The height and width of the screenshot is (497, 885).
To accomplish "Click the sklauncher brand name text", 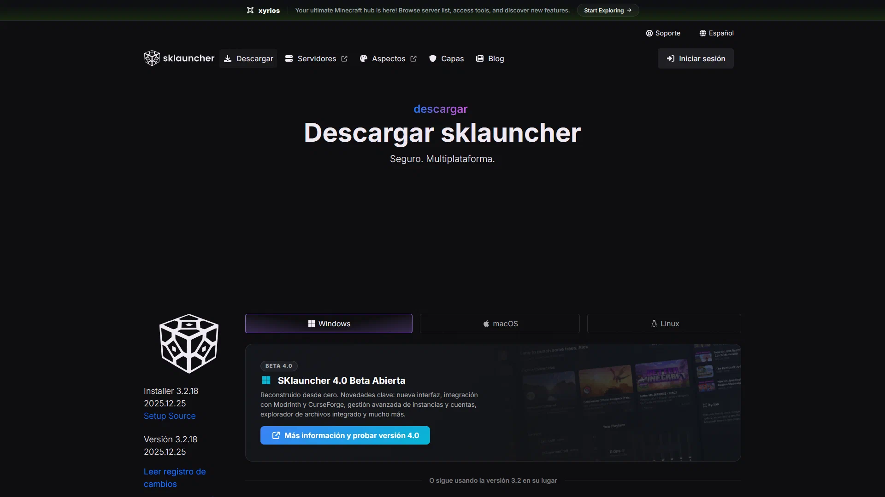I will pyautogui.click(x=189, y=58).
